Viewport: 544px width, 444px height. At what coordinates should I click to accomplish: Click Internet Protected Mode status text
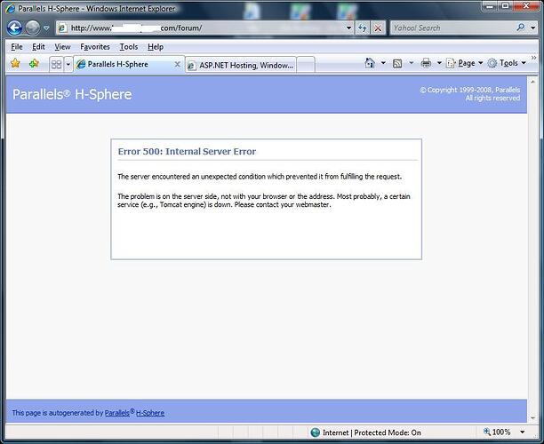pos(372,432)
